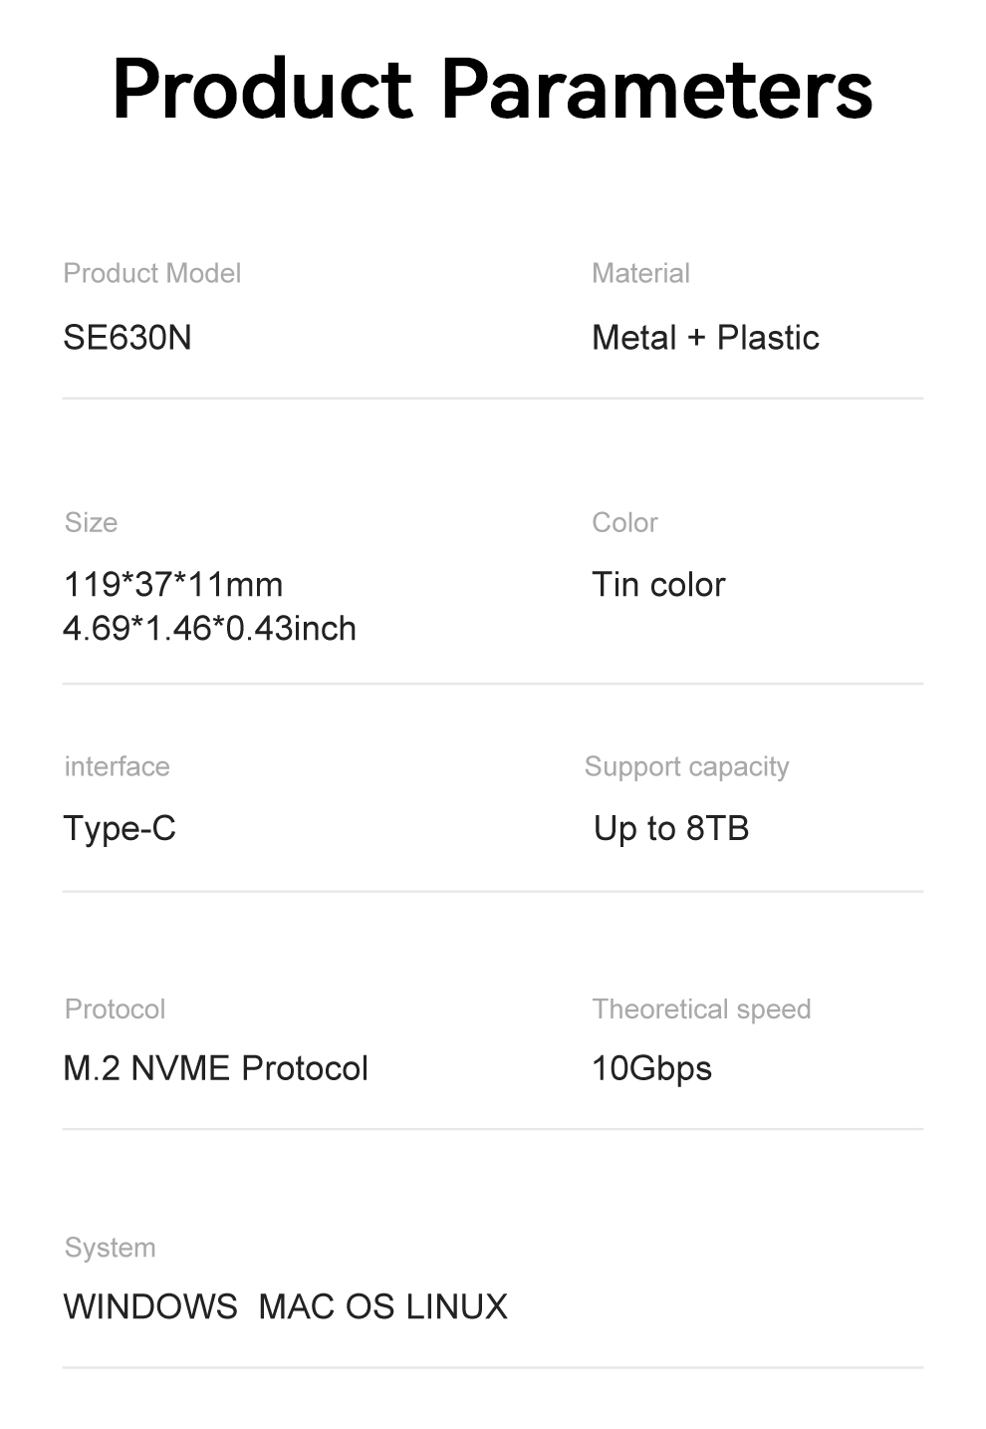Select the "Support capacity" label
The width and height of the screenshot is (986, 1429).
(x=686, y=766)
